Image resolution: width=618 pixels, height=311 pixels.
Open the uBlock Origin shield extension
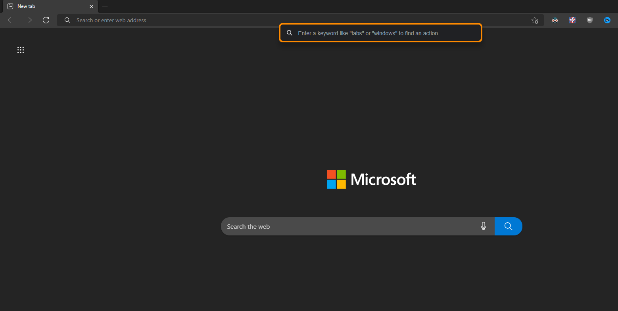tap(590, 20)
